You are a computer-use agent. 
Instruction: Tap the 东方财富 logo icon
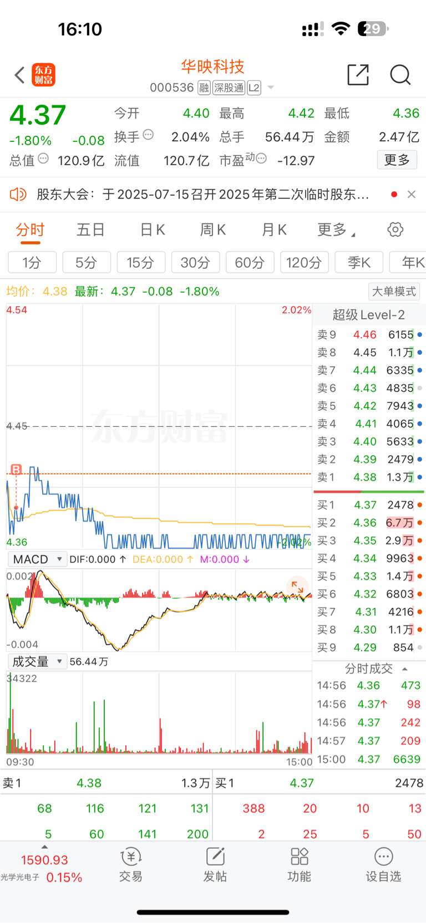(x=43, y=75)
